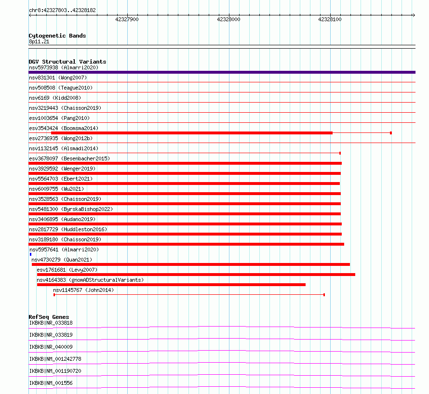Select the purple nsv5973938 variant bar

(x=222, y=72)
